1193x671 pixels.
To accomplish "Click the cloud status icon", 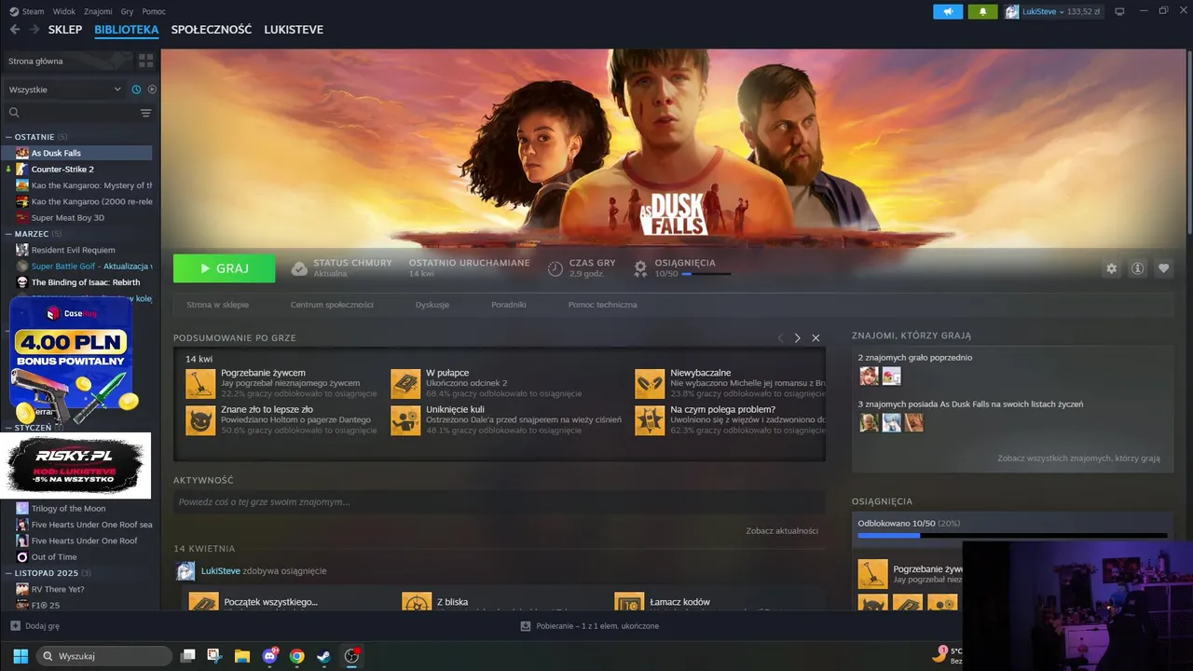I will click(x=299, y=268).
